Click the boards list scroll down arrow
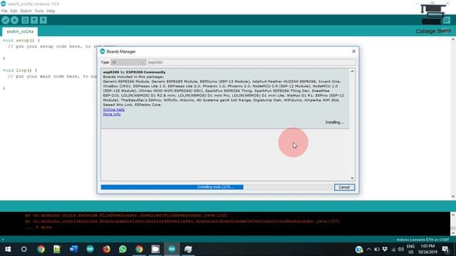Viewport: 456px width, 256px height. coord(352,178)
